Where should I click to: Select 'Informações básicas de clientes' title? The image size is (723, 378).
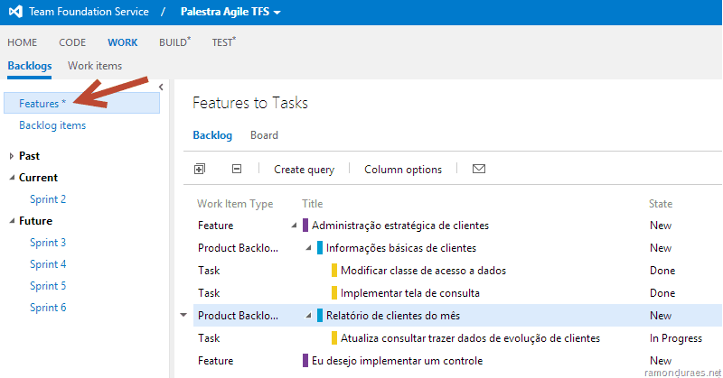401,248
